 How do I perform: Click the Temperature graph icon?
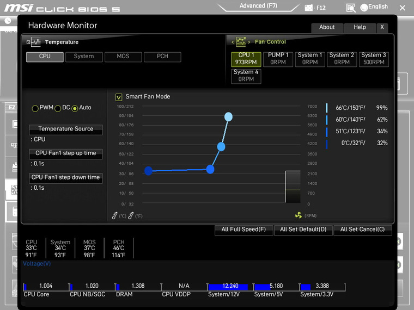pyautogui.click(x=35, y=42)
